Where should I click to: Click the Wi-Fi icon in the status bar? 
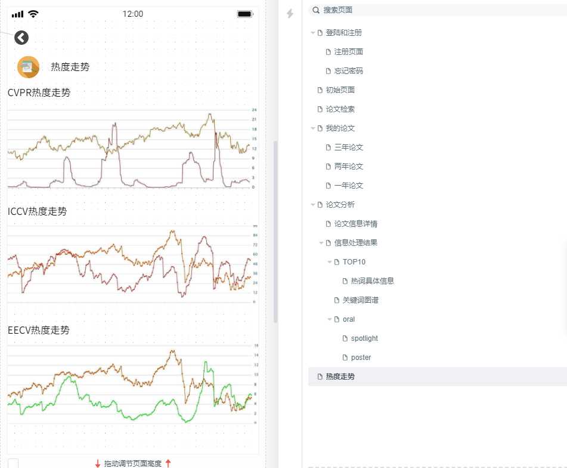coord(33,14)
